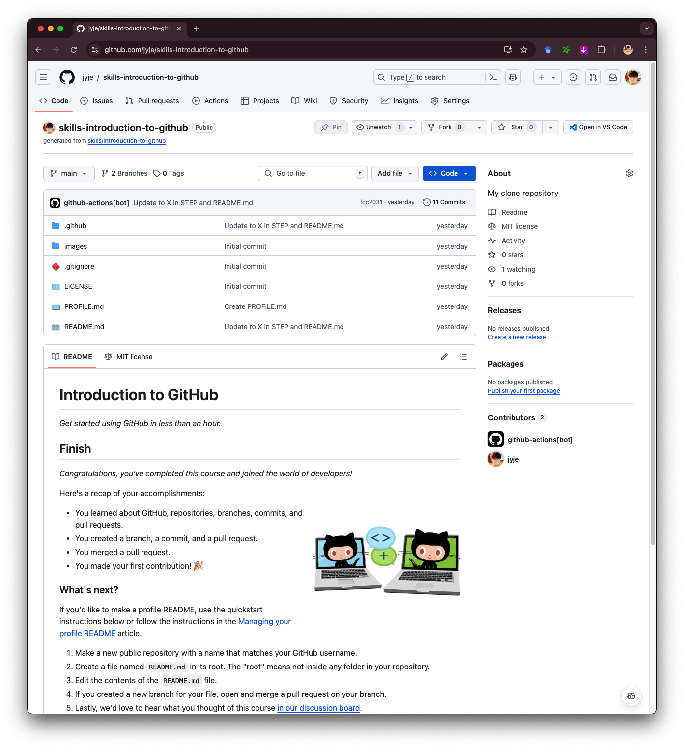The height and width of the screenshot is (750, 684).
Task: Open the Copilot icon in header
Action: 513,77
